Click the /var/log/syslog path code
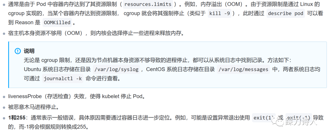Image resolution: width=328 pixels, height=136 pixels. (x=116, y=69)
